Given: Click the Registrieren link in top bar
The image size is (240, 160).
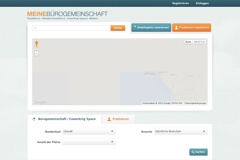Looking at the screenshot, I should click(180, 3).
